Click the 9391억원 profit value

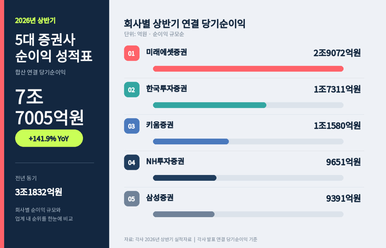(x=343, y=198)
